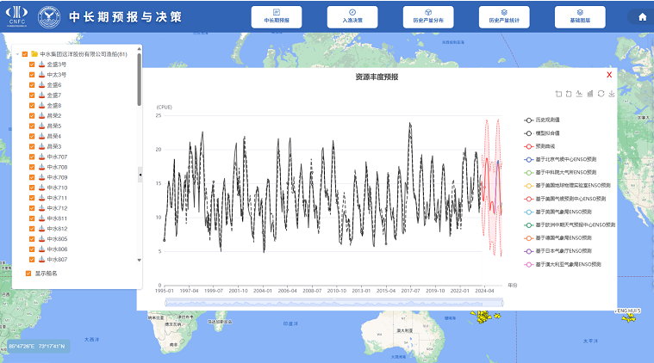Image resolution: width=654 pixels, height=363 pixels.
Task: Click the zoom reset icon in chart toolbar
Action: click(x=569, y=94)
